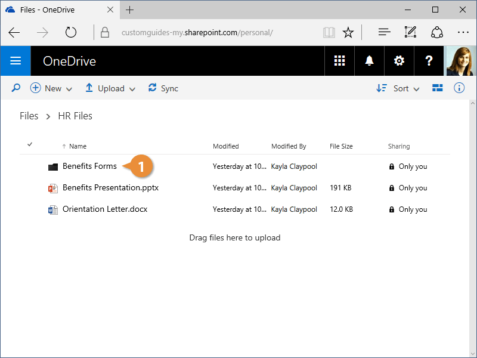The height and width of the screenshot is (358, 477).
Task: Open the information details pane icon
Action: (x=459, y=88)
